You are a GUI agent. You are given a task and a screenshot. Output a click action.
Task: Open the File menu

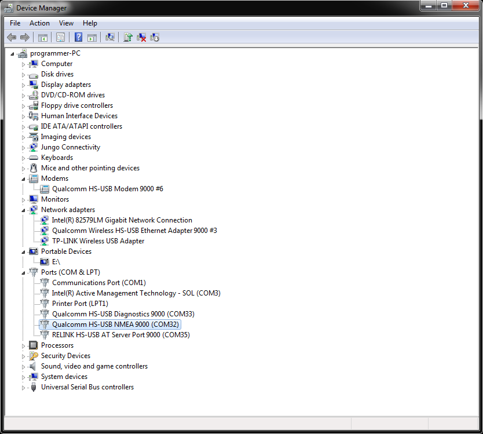pos(15,23)
